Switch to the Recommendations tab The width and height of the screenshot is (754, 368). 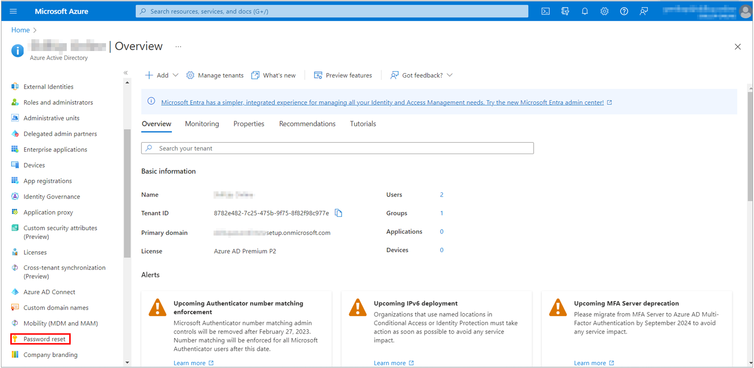pos(307,124)
